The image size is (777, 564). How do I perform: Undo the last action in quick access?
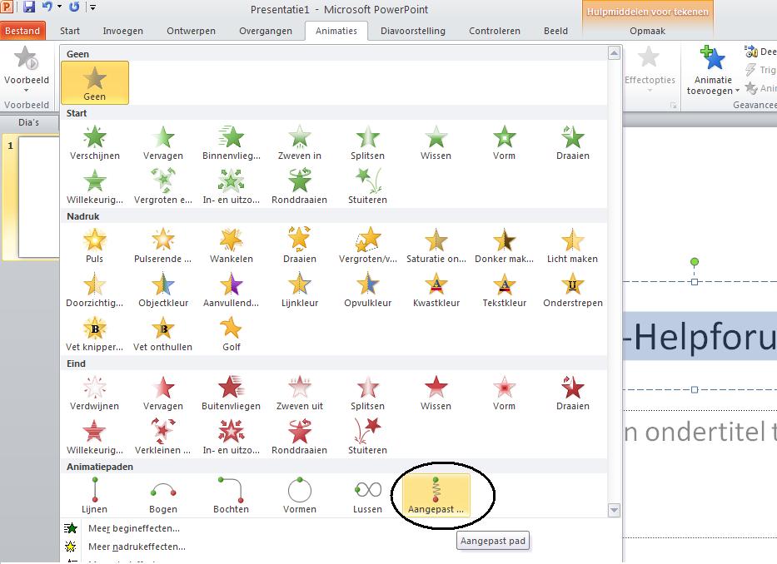[47, 7]
